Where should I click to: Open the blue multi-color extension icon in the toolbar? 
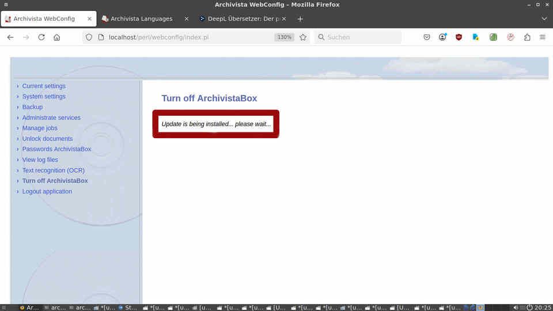click(475, 37)
